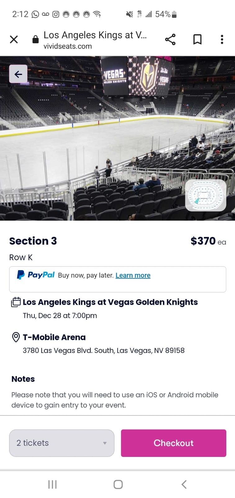Tap the location pin icon for T-Mobile Arena
This screenshot has height=498, width=235.
[x=16, y=337]
